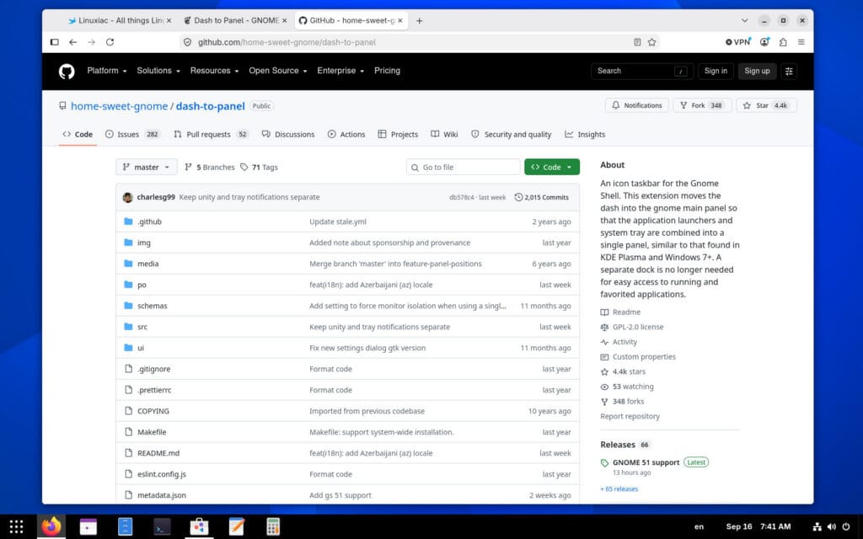The width and height of the screenshot is (863, 539).
Task: Click the Go to file search field
Action: (463, 168)
